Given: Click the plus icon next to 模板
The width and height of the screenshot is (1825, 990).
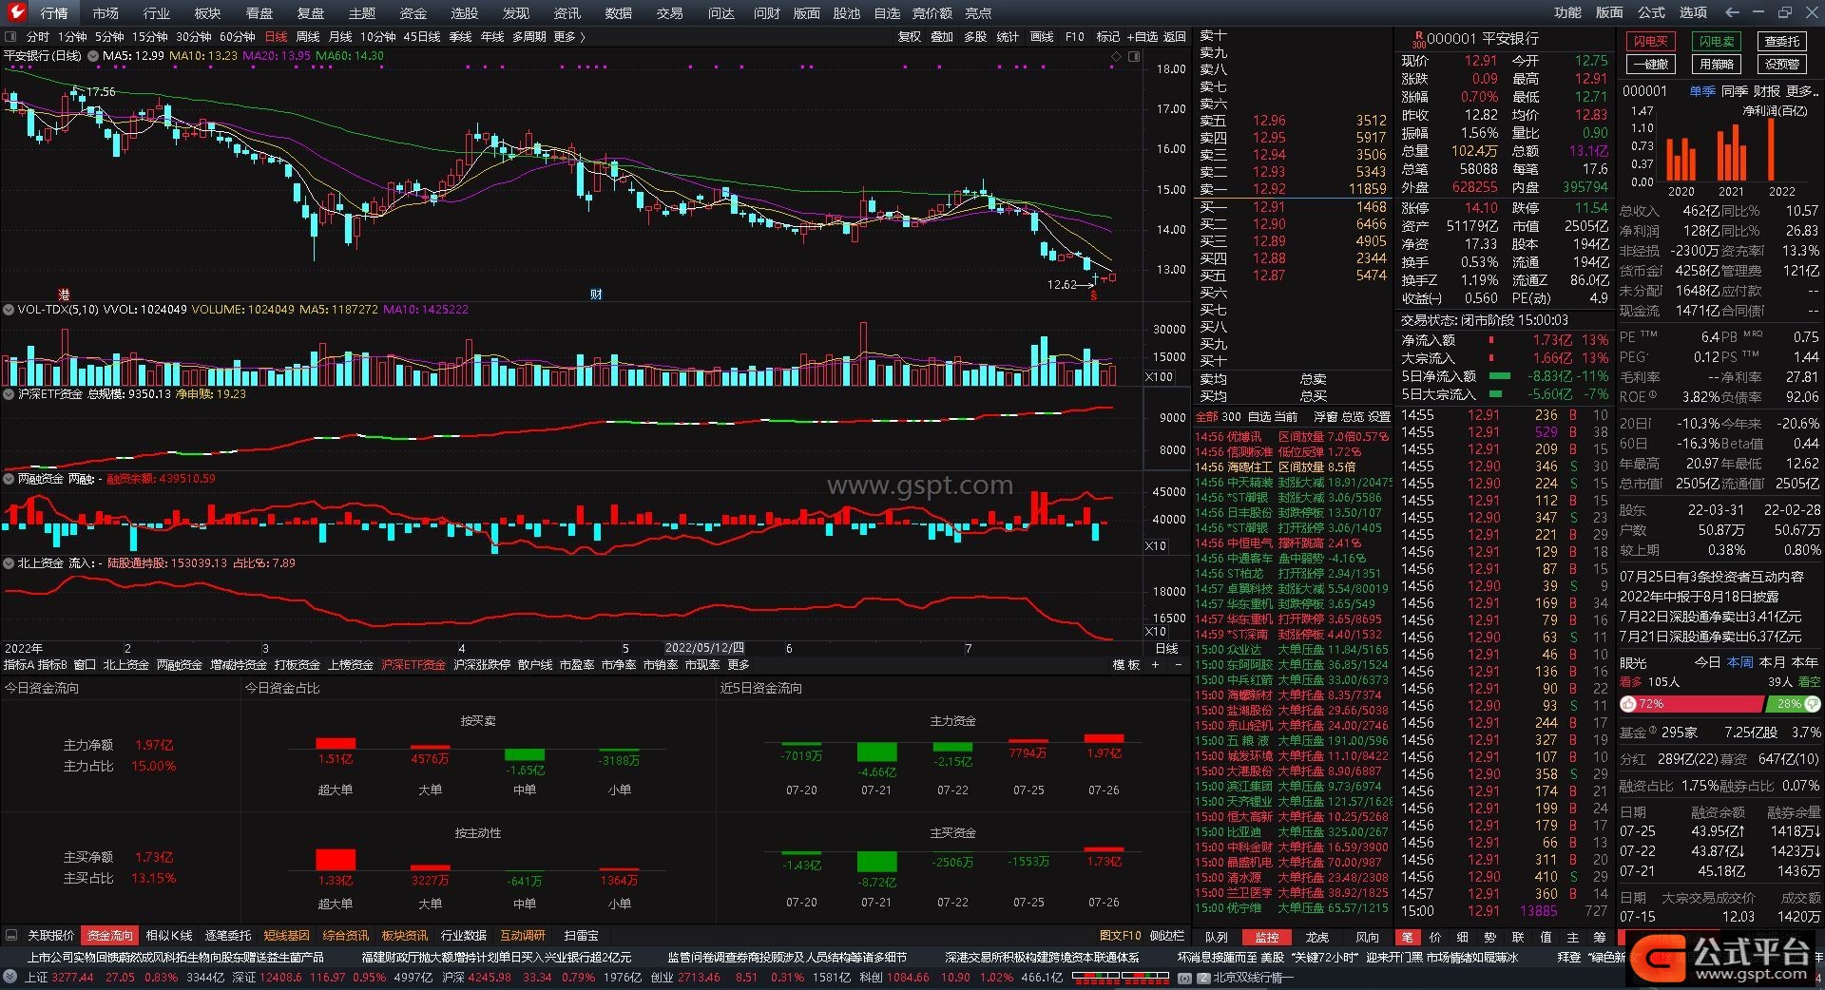Looking at the screenshot, I should point(1156,665).
